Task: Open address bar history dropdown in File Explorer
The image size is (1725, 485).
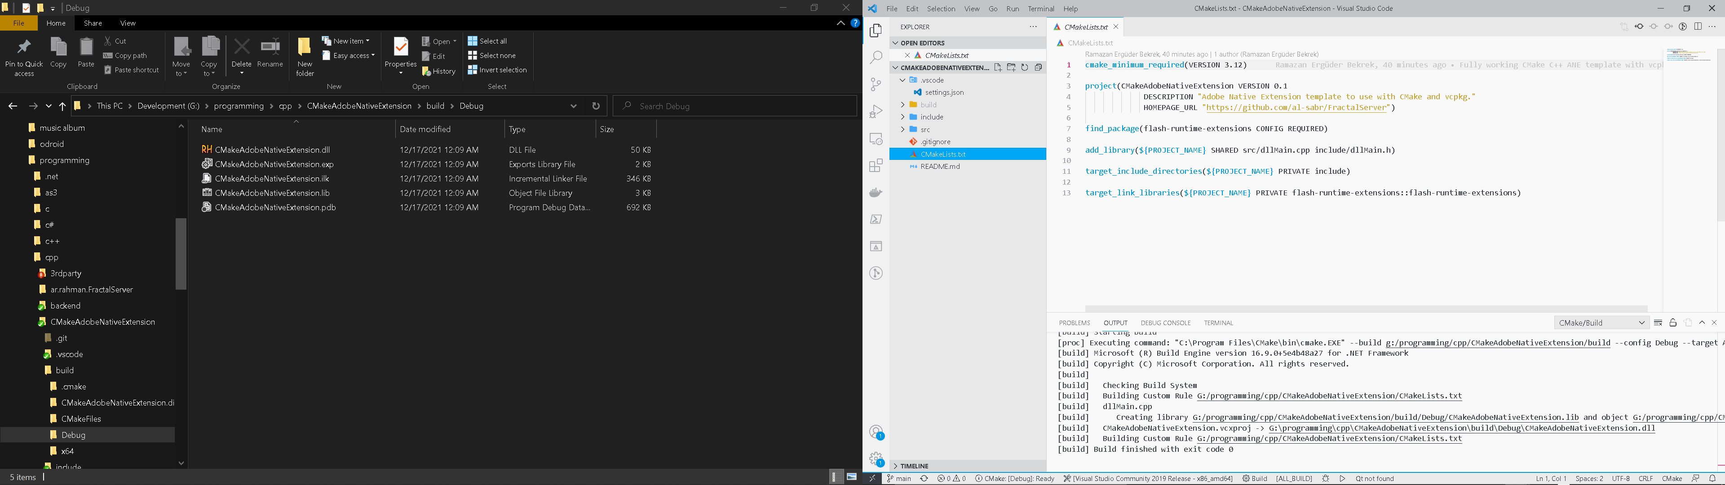Action: click(573, 106)
